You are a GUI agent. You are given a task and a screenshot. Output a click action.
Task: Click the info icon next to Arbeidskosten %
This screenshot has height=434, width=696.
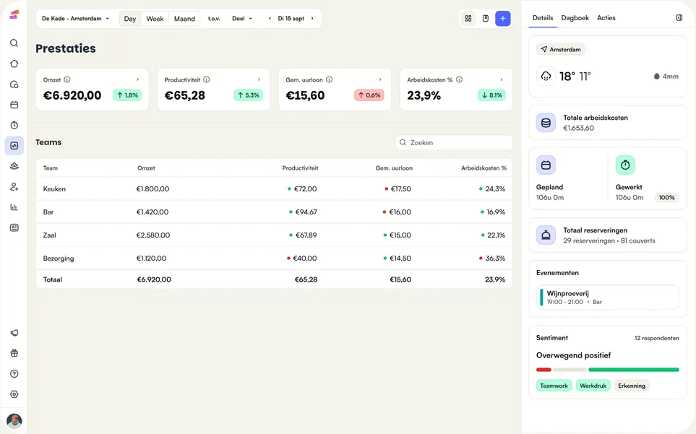click(x=460, y=79)
